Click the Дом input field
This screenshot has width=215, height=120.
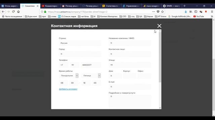tap(115, 76)
